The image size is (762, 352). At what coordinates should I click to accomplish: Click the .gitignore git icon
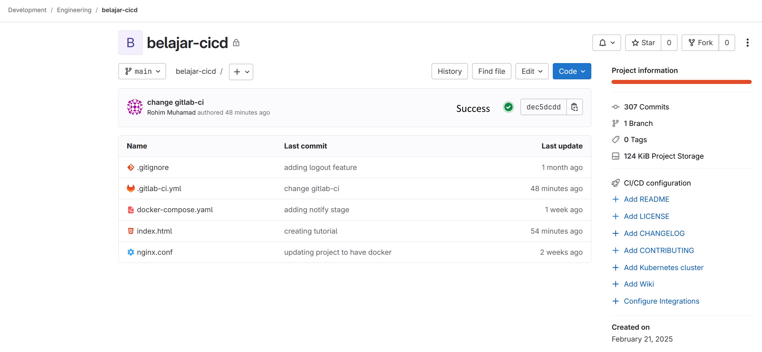pos(131,167)
